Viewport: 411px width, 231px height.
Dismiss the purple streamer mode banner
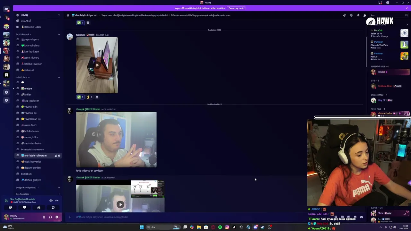tap(407, 8)
